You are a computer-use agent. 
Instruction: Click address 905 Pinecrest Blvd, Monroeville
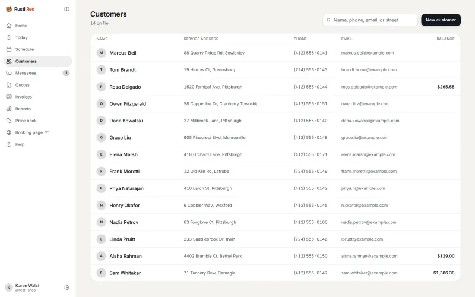click(214, 138)
